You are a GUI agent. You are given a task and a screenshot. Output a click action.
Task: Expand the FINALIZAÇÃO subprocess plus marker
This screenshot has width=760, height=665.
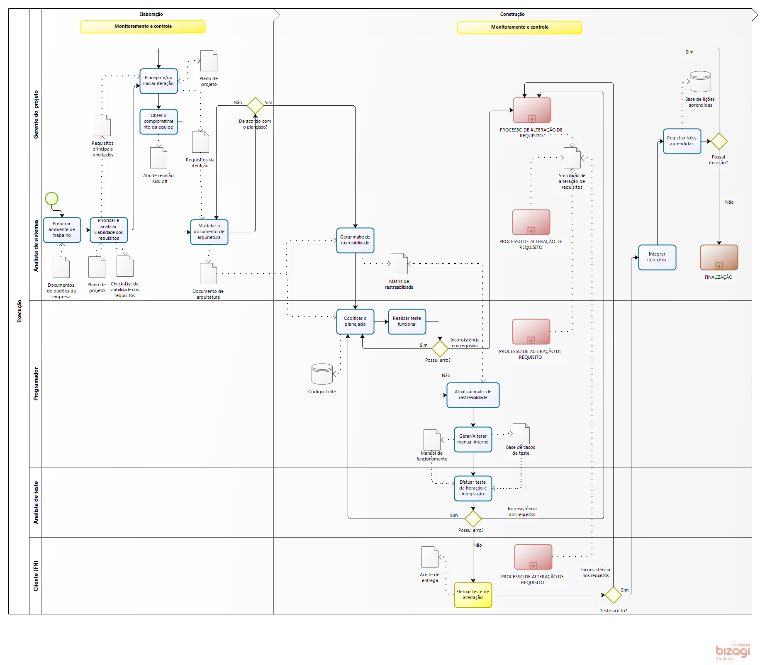[x=719, y=266]
